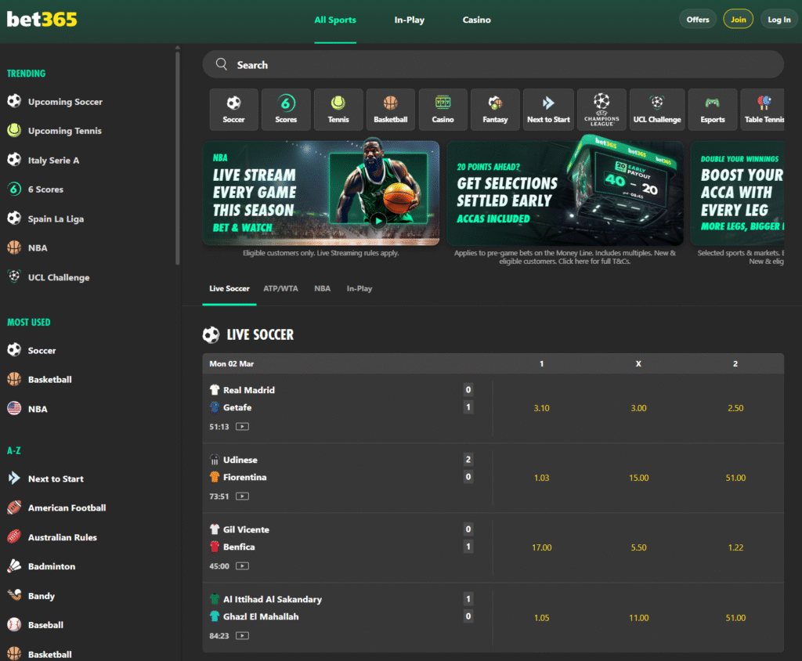Switch to the ATP/WTA tab
This screenshot has height=661, width=802.
[x=281, y=288]
